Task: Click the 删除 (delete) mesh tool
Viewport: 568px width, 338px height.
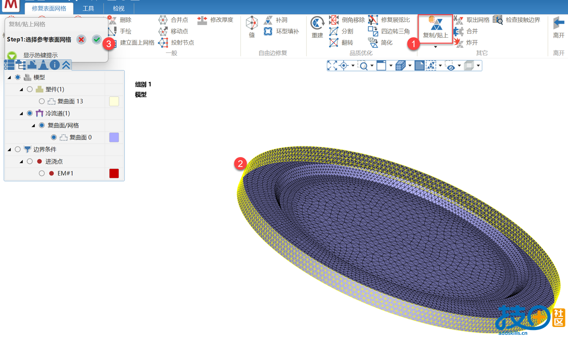Action: coord(120,20)
